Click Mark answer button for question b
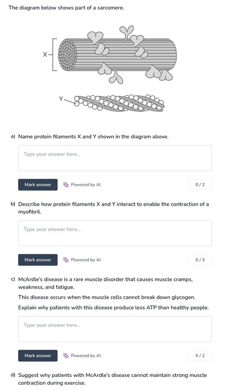 click(x=38, y=259)
